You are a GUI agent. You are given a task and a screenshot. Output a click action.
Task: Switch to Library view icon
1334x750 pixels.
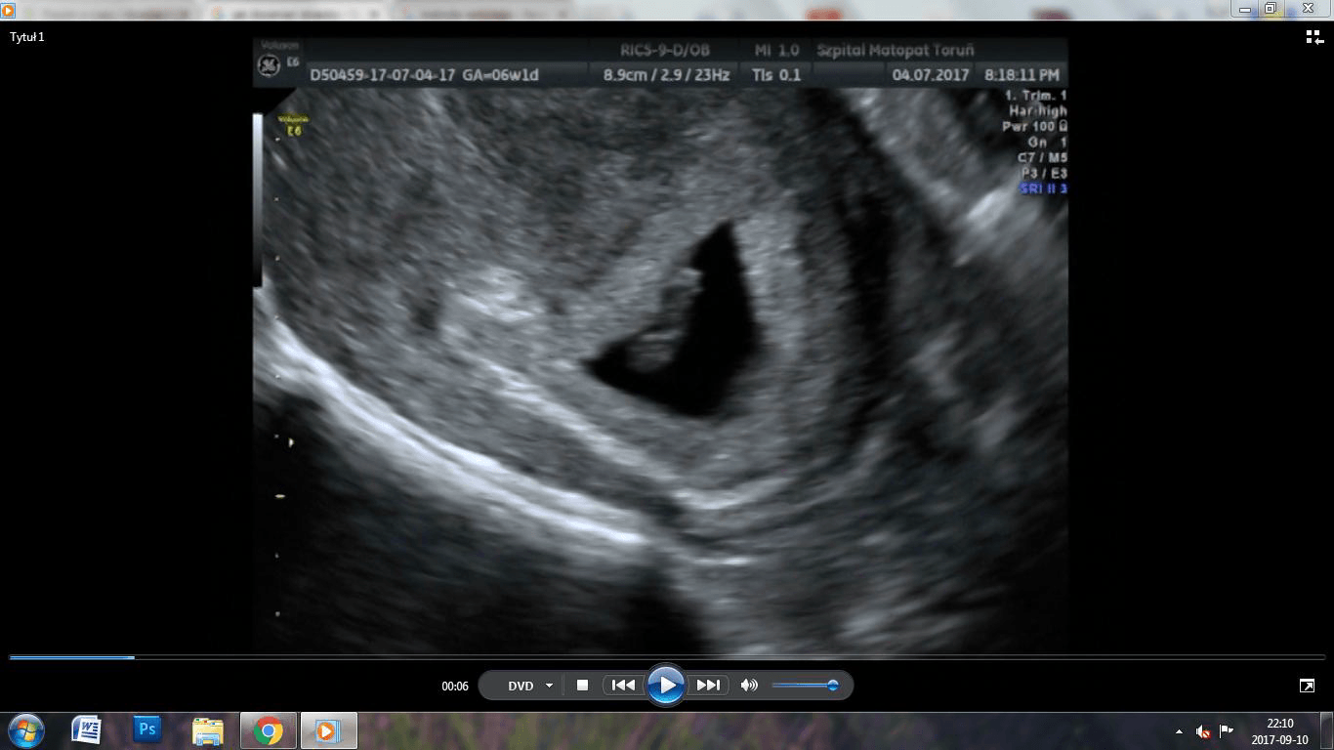[1313, 37]
